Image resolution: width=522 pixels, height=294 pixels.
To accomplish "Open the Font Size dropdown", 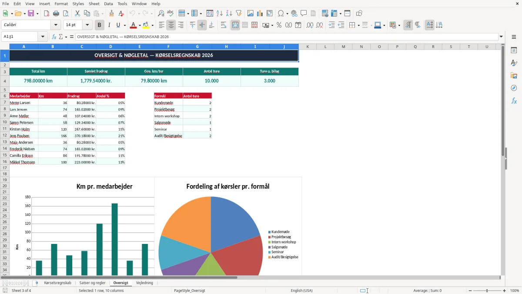I will click(87, 25).
